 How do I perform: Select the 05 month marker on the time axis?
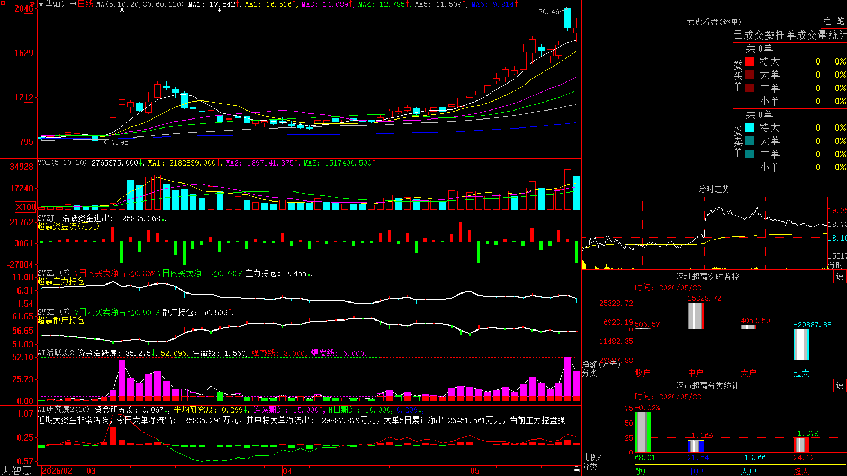coord(475,471)
